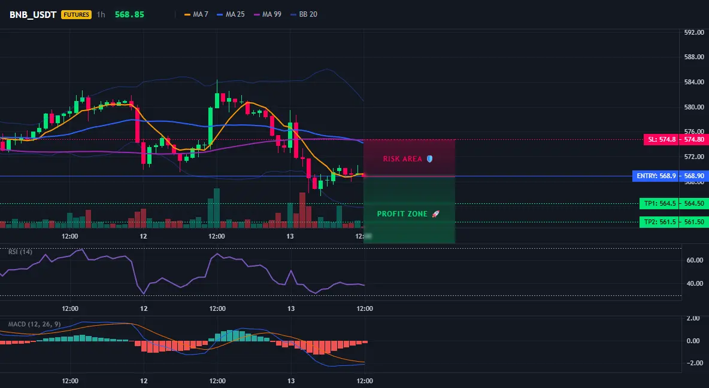Click the 588.00 price axis label
The width and height of the screenshot is (709, 388).
point(694,57)
